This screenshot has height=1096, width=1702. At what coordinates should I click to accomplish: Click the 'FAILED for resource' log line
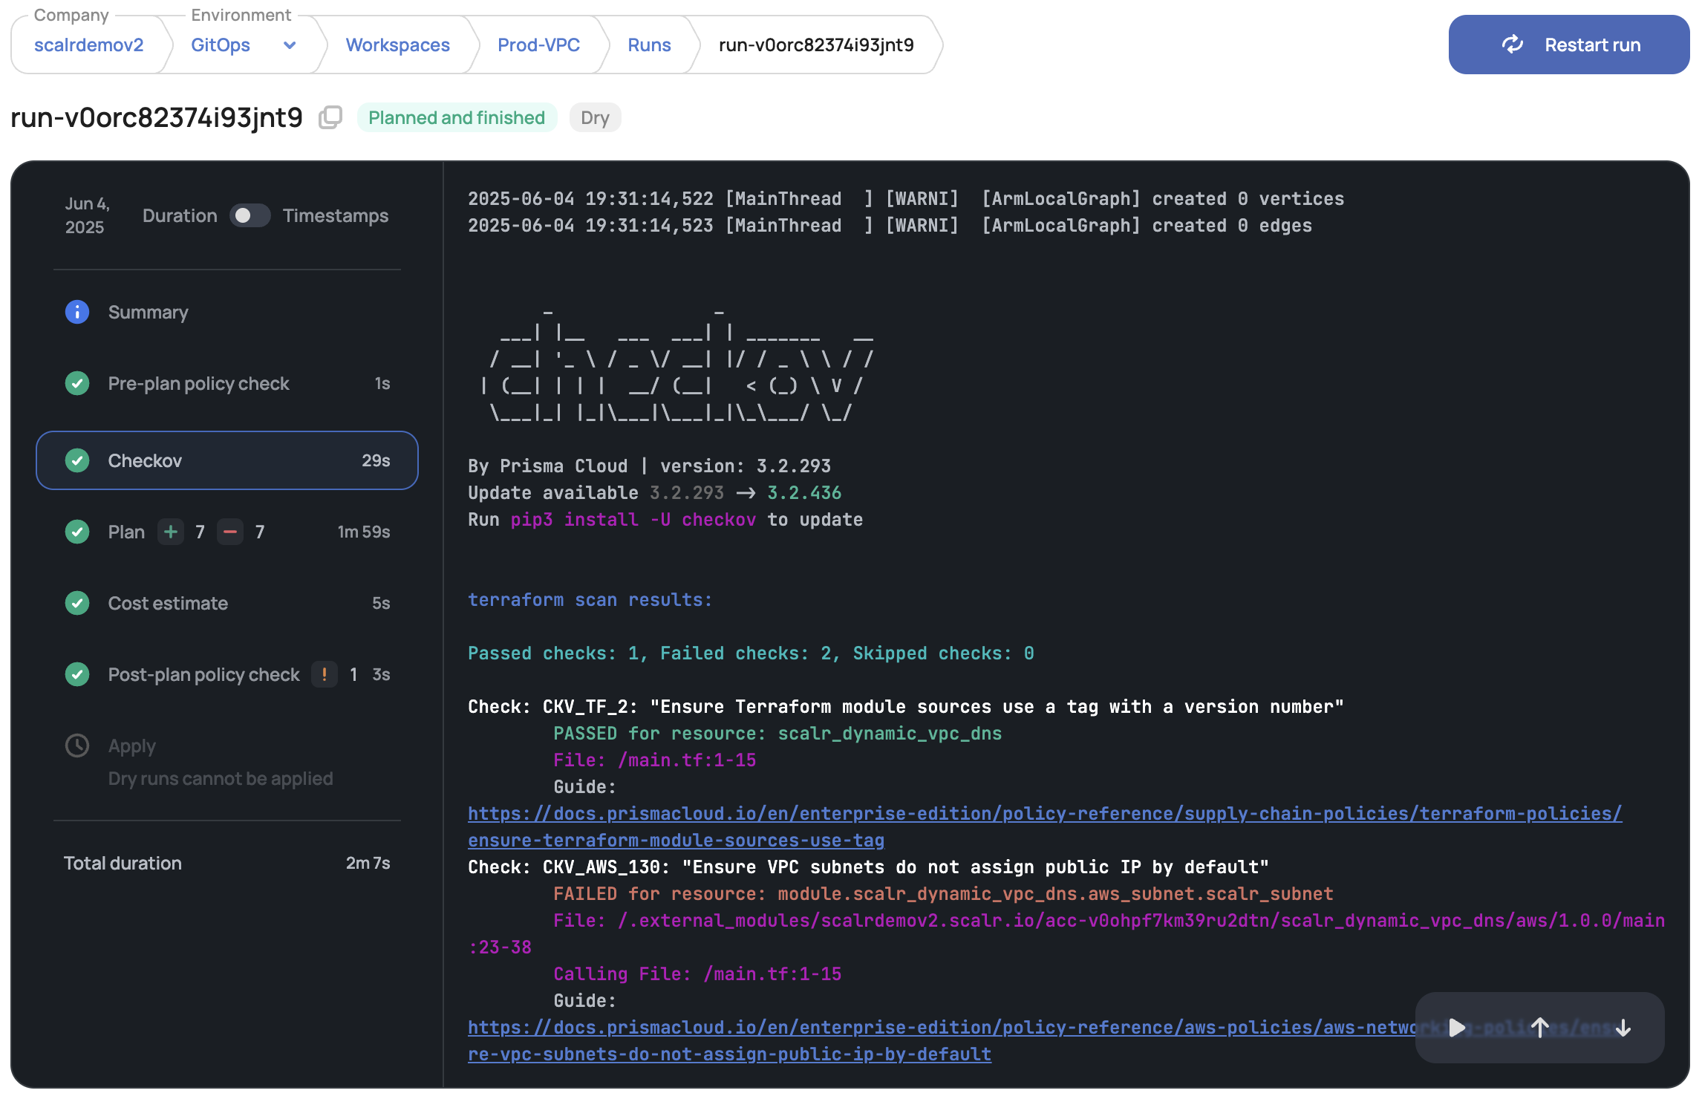tap(943, 894)
